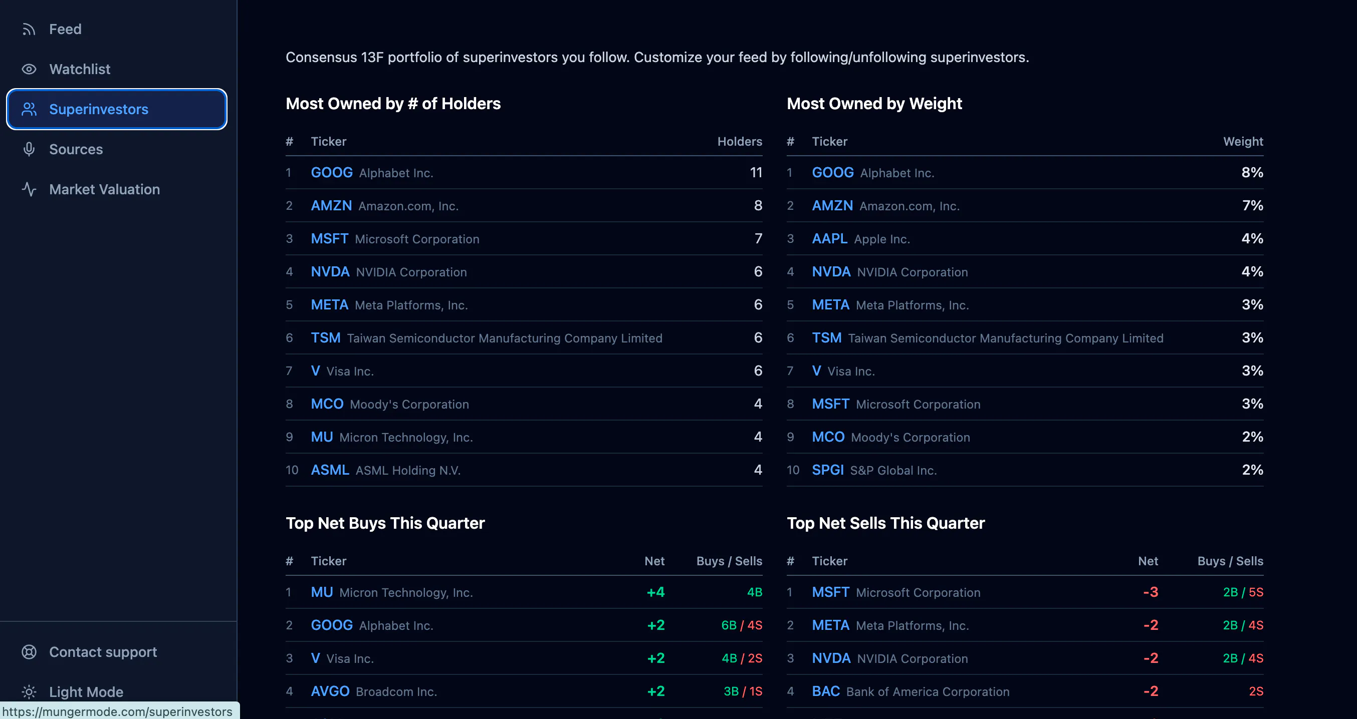The image size is (1357, 719).
Task: Open MCO in Most Owned by Weight
Action: (828, 437)
